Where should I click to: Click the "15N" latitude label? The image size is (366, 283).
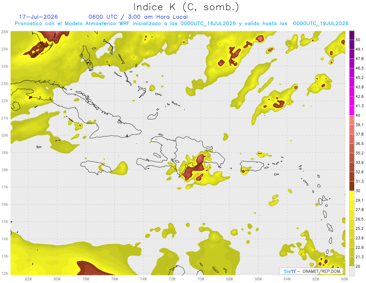pyautogui.click(x=5, y=222)
